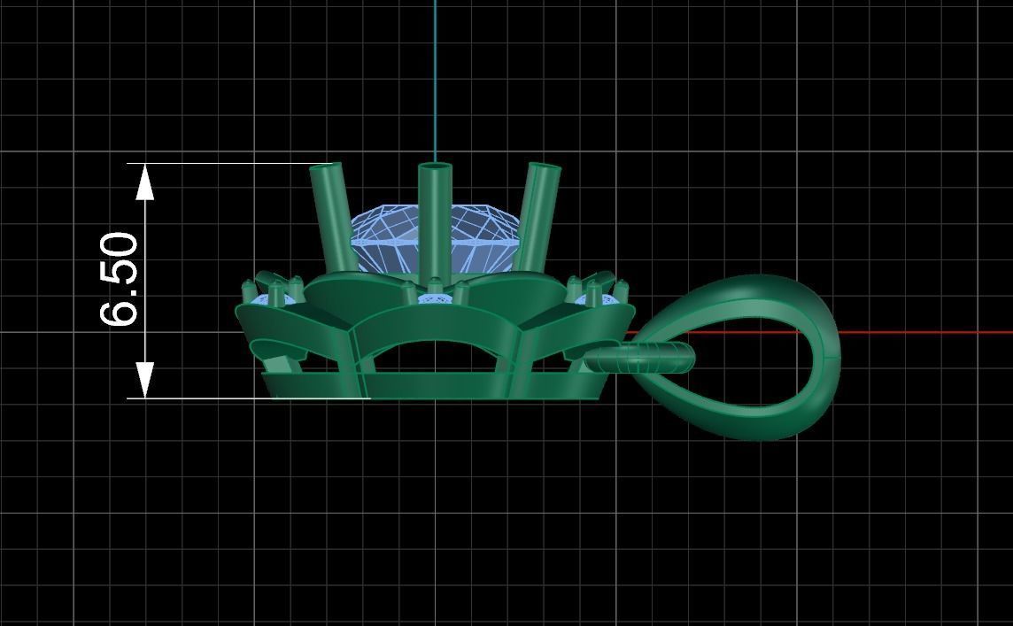Pick the small jump ring connecting the bail
This screenshot has height=626, width=1013.
pyautogui.click(x=639, y=358)
